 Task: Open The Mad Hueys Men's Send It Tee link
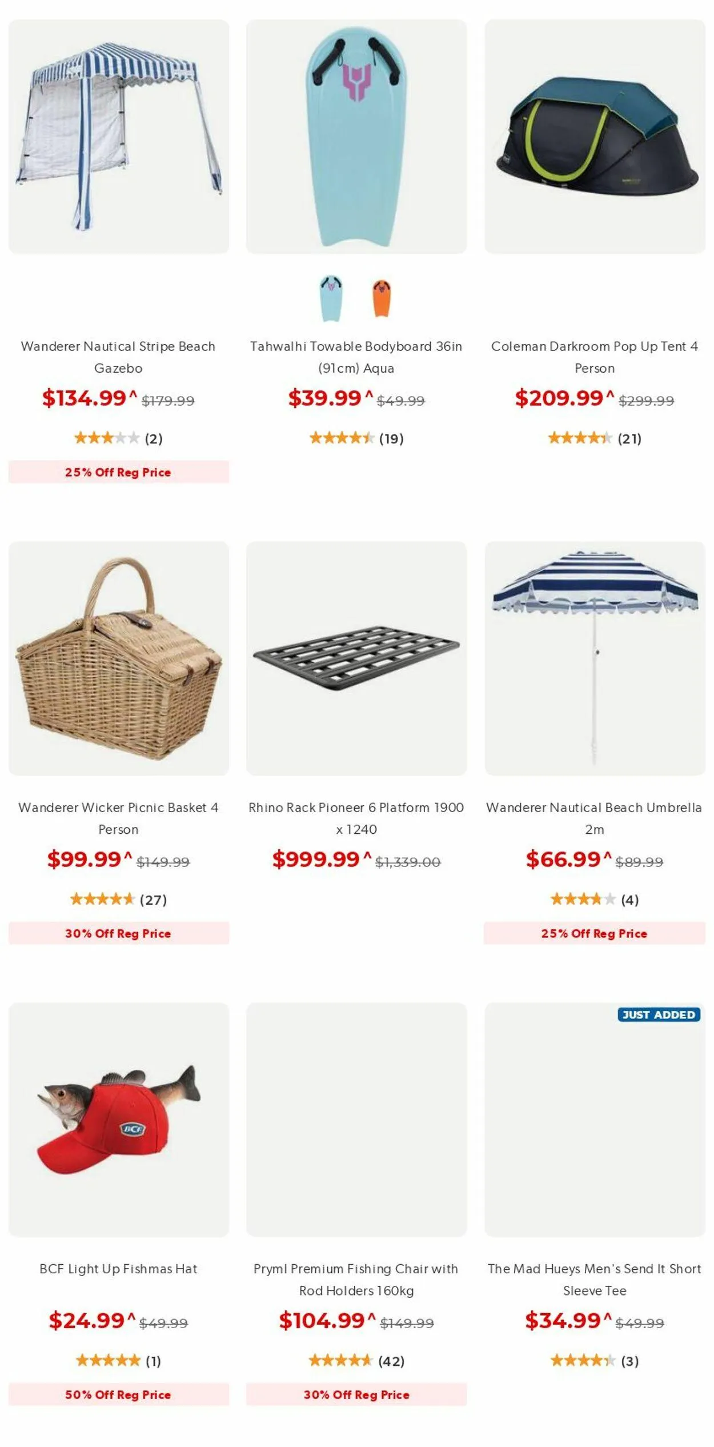tap(595, 1280)
